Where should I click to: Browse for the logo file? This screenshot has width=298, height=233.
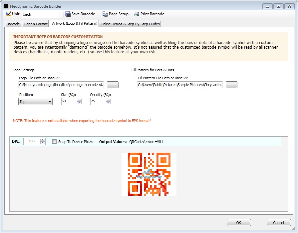113,85
